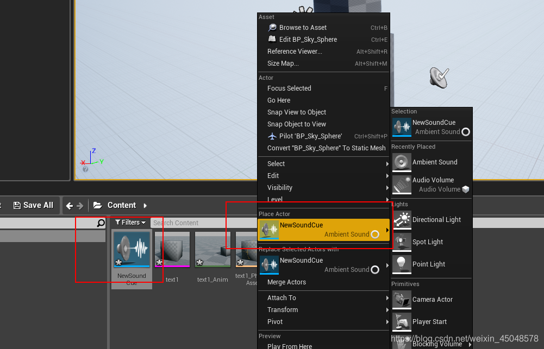Pilot 'BP_Sky_Sphere' actor entry
The height and width of the screenshot is (349, 544).
pyautogui.click(x=323, y=136)
